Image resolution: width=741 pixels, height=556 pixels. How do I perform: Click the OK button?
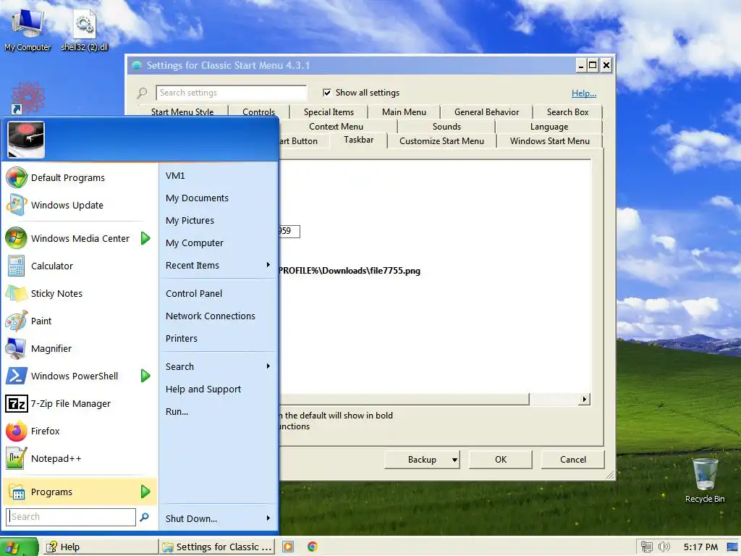501,460
